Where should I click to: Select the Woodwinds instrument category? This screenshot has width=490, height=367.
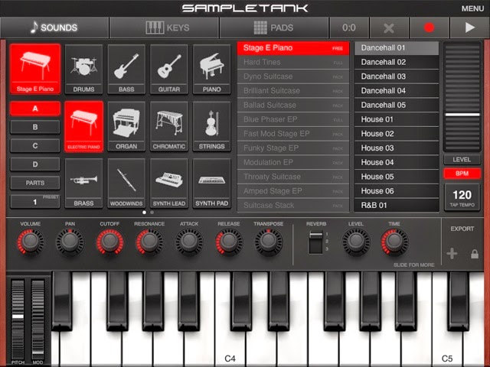126,183
